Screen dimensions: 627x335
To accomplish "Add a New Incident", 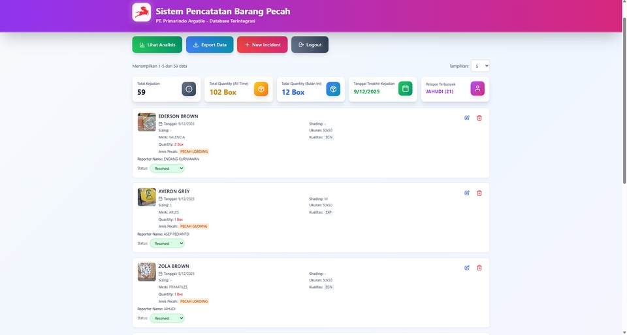I will tap(262, 44).
